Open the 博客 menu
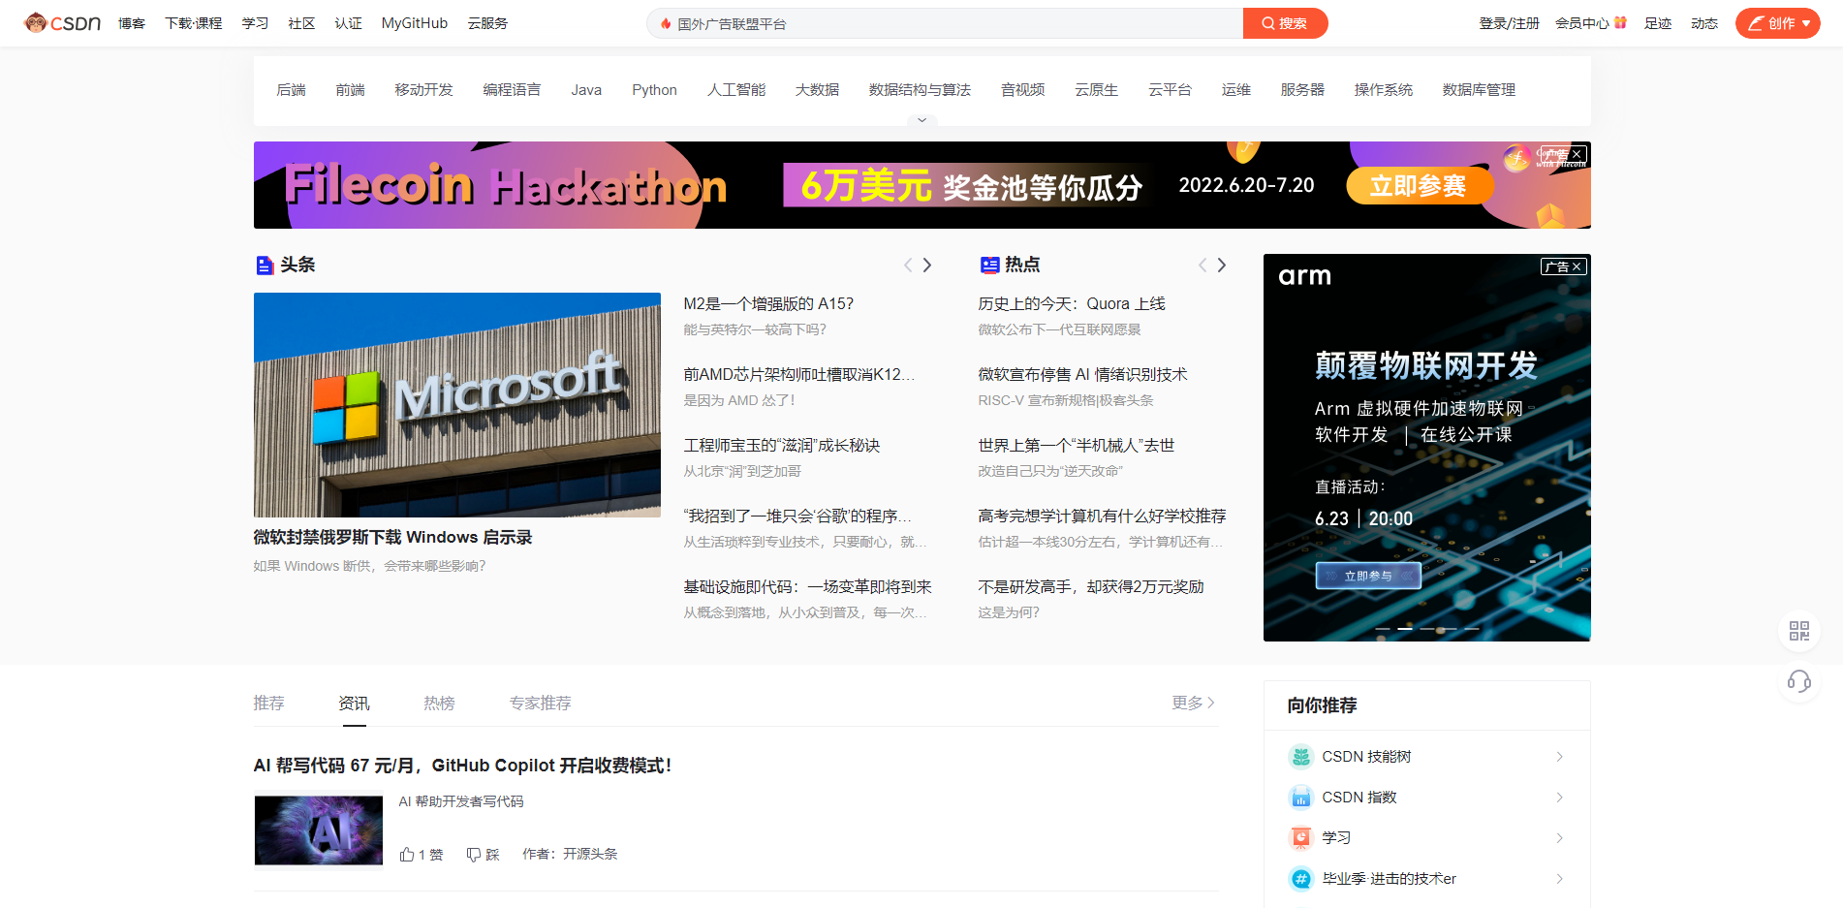 [132, 23]
